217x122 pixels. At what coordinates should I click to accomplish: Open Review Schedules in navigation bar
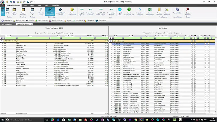[56, 21]
